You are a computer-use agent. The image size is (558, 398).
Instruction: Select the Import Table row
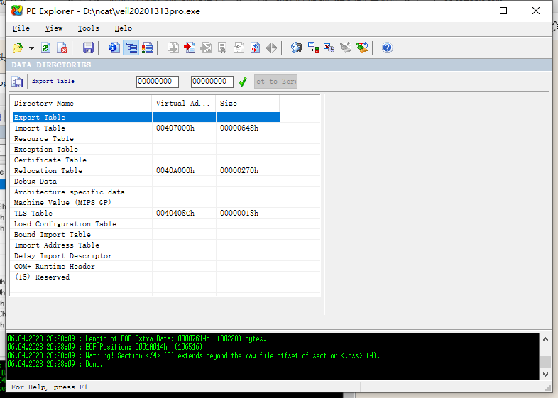click(146, 128)
